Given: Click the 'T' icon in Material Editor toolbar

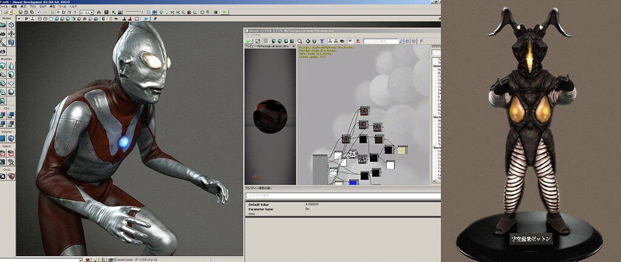Looking at the screenshot, I should [x=321, y=41].
